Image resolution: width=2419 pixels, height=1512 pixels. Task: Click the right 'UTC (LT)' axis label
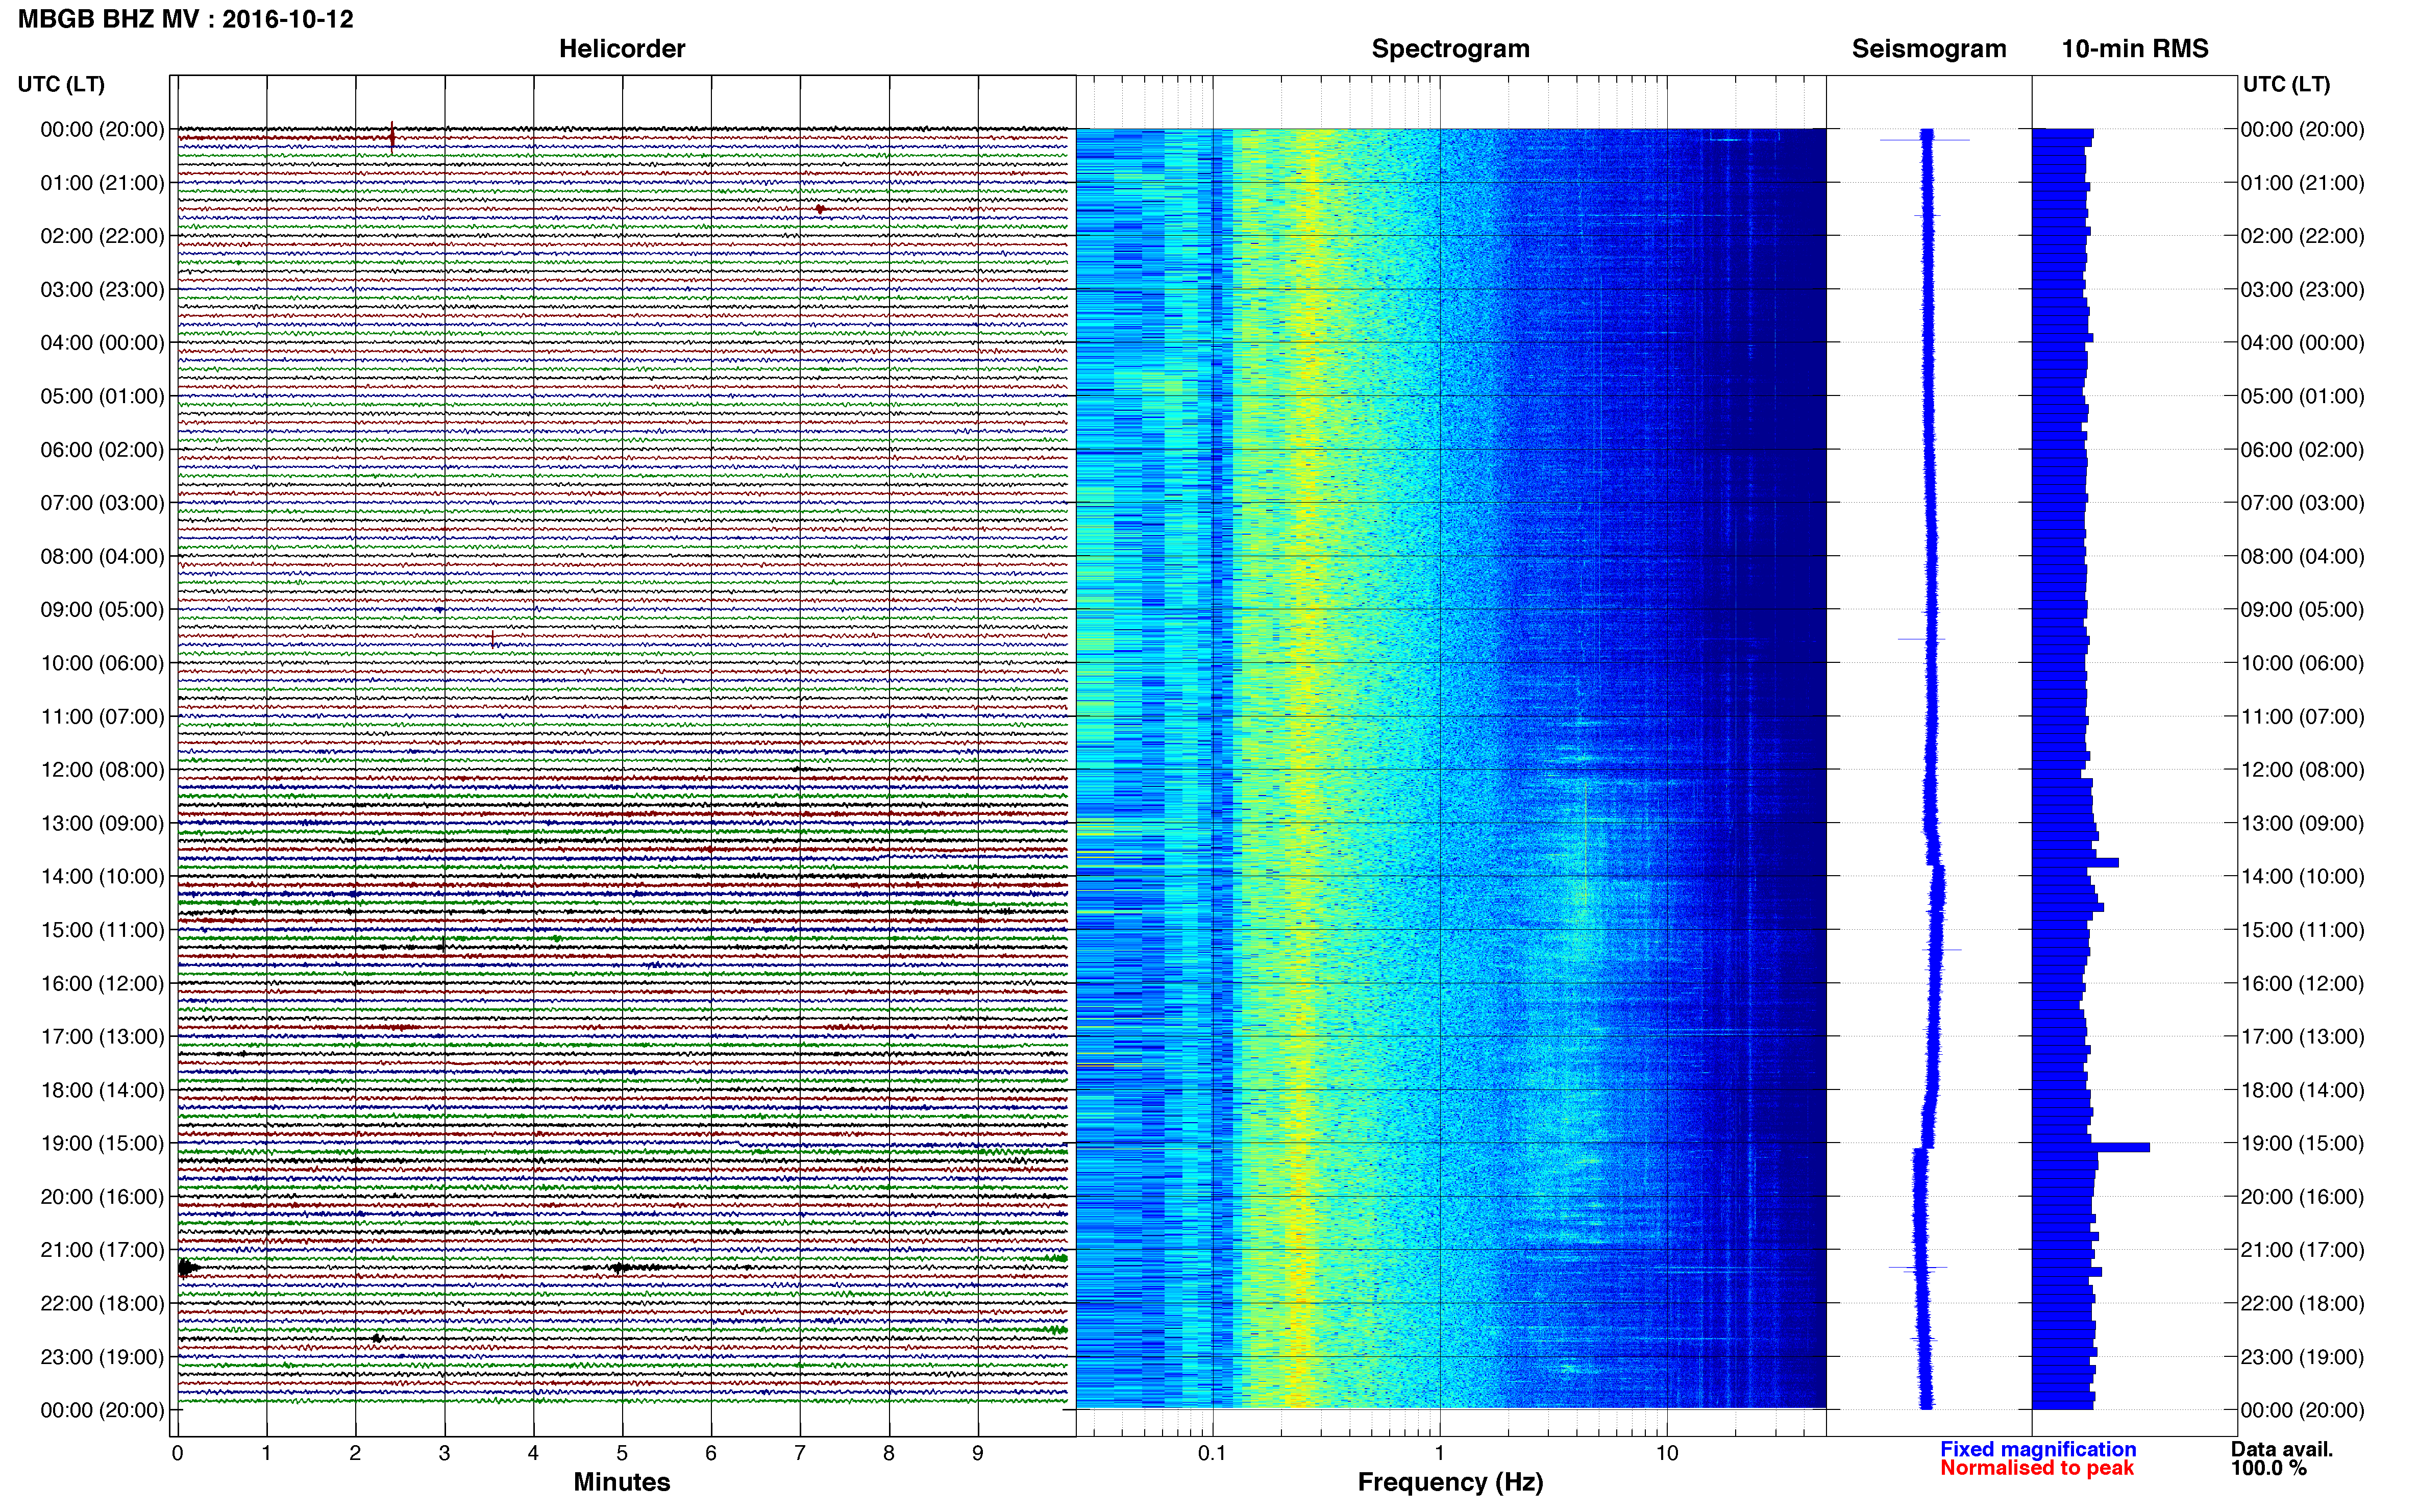coord(2286,84)
